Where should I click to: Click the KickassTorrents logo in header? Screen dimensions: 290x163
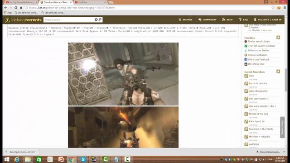click(x=23, y=20)
